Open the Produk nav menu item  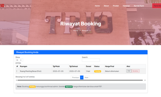[116, 6]
